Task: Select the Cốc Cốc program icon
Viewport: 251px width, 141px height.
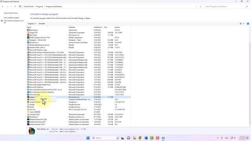Action: pyautogui.click(x=28, y=110)
